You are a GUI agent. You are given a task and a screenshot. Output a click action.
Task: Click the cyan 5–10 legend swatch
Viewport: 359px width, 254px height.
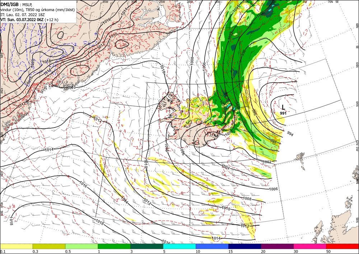[x=179, y=246]
